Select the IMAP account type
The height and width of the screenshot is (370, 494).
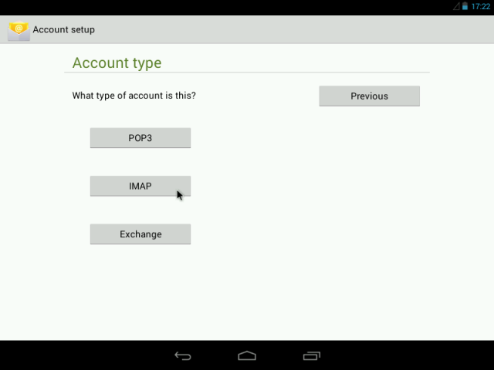(140, 186)
